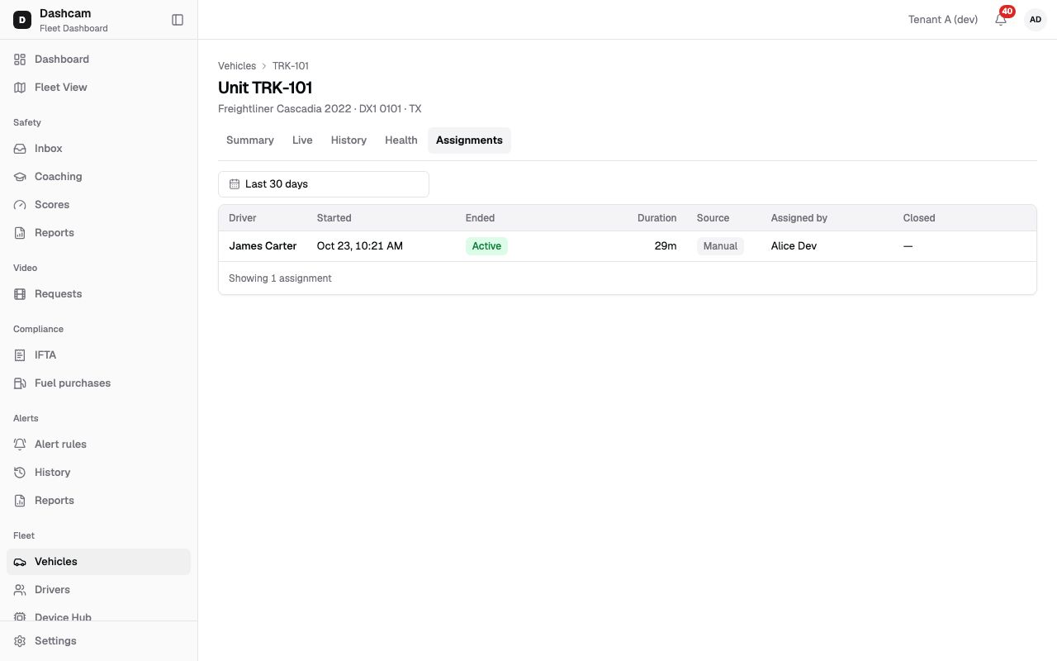Click the Requests film icon

coord(20,294)
